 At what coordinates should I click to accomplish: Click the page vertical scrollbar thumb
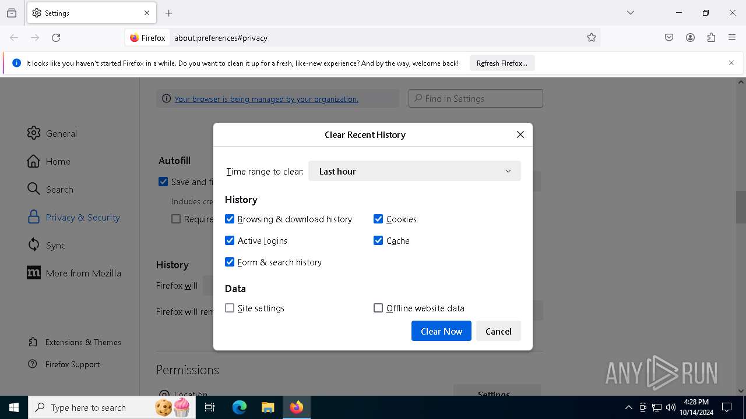[x=741, y=207]
